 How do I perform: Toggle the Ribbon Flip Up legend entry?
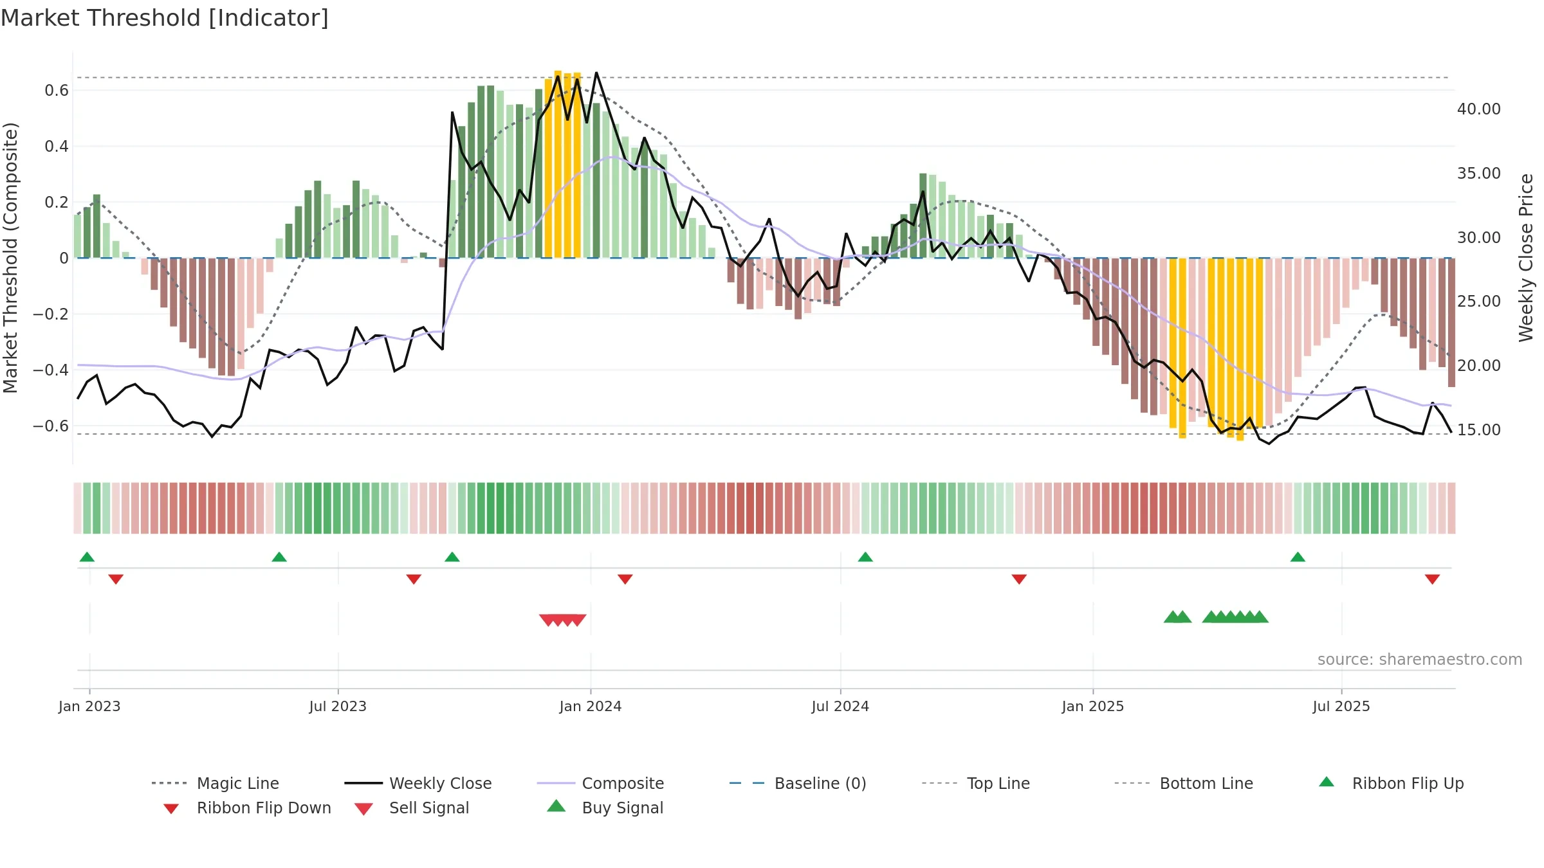[x=1391, y=783]
